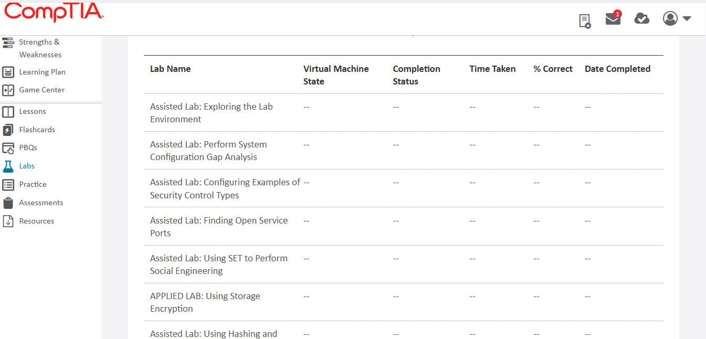Open 'Assisted Lab: Exploring the Lab Environment'
706x339 pixels.
point(211,112)
